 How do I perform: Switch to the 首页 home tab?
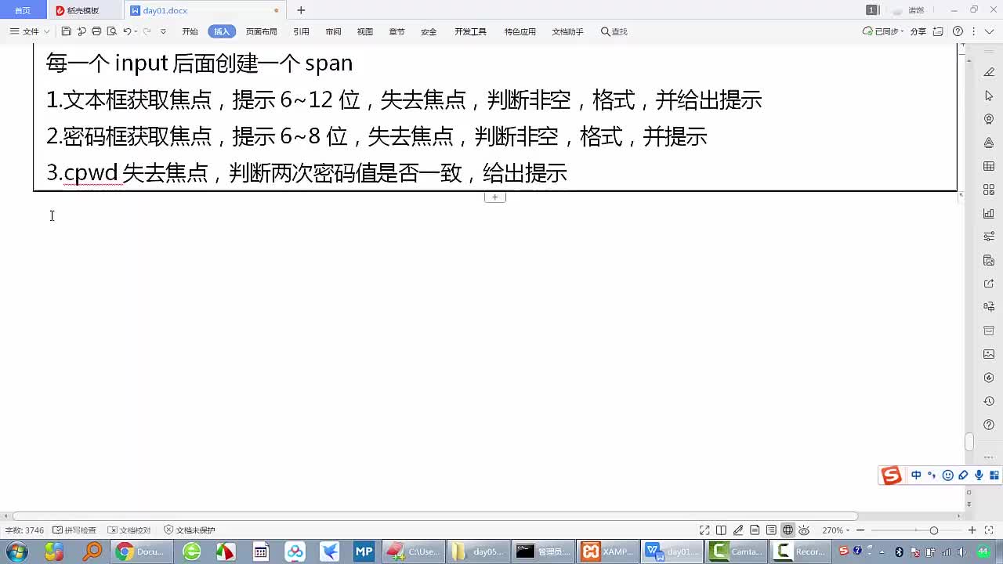coord(23,10)
